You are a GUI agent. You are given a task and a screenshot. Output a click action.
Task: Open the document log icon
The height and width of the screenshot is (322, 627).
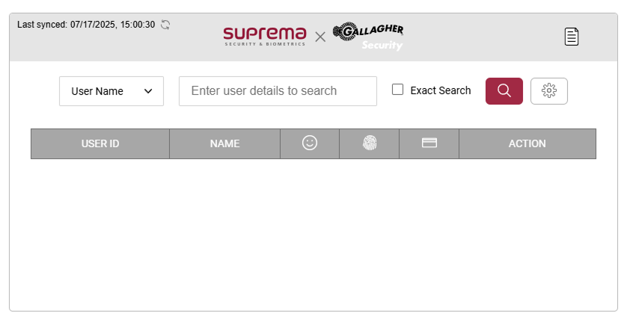[572, 37]
